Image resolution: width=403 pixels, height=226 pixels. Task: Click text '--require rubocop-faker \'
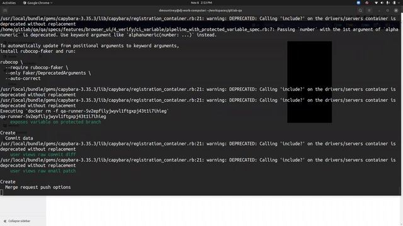(37, 67)
